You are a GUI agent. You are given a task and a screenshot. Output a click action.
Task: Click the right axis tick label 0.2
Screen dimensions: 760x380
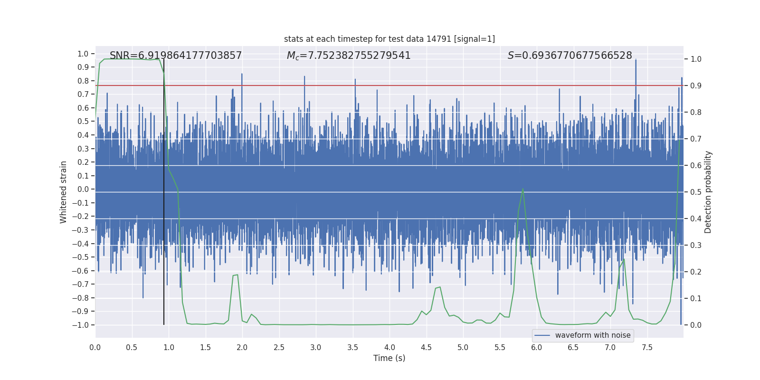(x=696, y=272)
